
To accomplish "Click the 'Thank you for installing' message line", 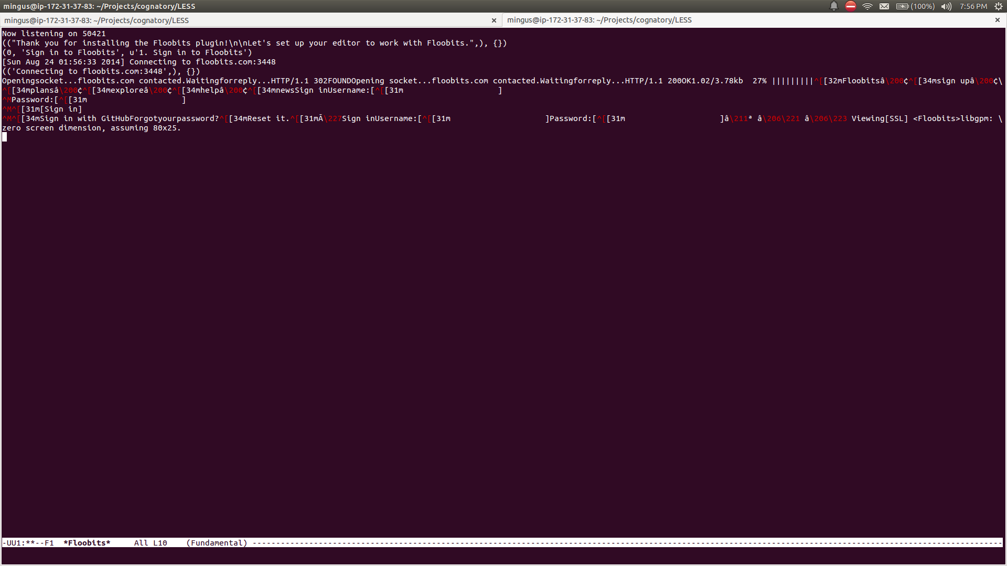I will pos(254,43).
